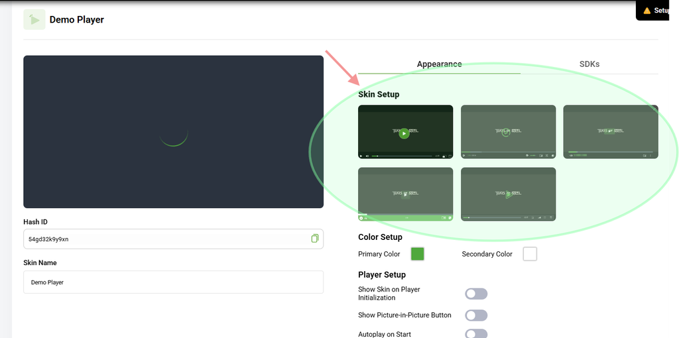Switch to the Appearance tab
This screenshot has width=679, height=338.
[439, 64]
